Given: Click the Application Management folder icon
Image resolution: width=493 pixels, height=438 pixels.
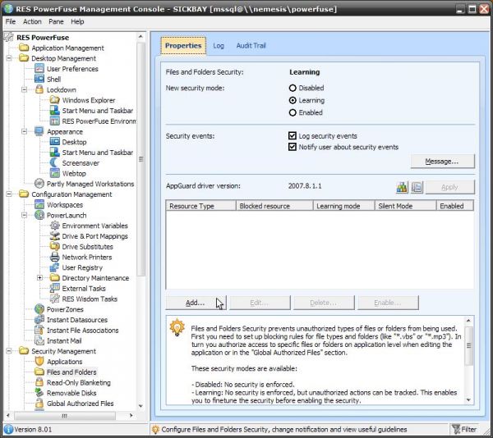Looking at the screenshot, I should 24,48.
